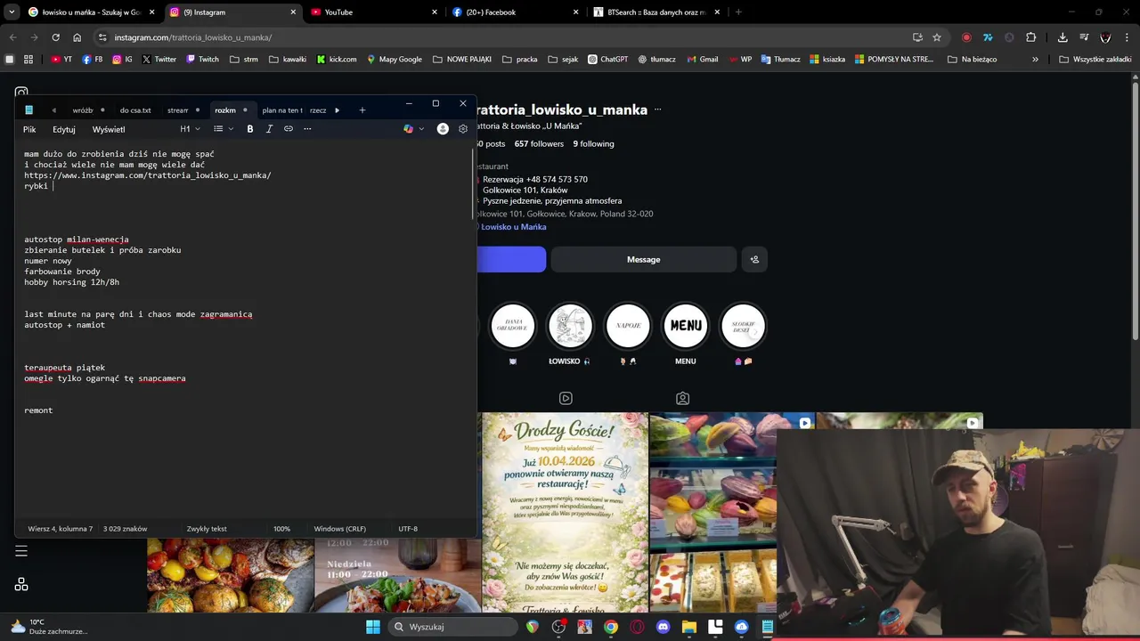Expand the Copilot dropdown arrow
Viewport: 1140px width, 641px height.
click(x=421, y=129)
